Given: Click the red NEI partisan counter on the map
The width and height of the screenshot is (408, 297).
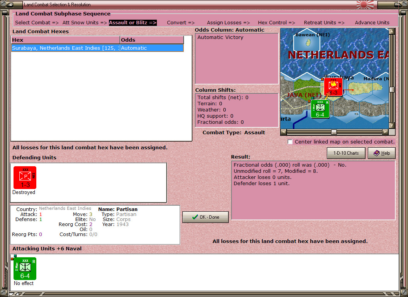Looking at the screenshot, I should click(x=333, y=87).
